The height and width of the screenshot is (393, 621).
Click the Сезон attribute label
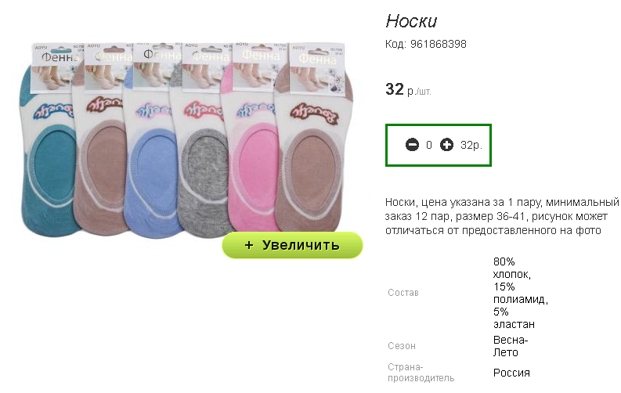tap(402, 346)
